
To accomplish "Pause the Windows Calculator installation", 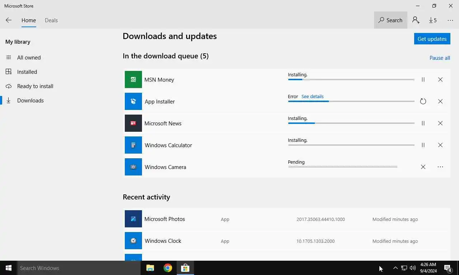I will (x=423, y=145).
